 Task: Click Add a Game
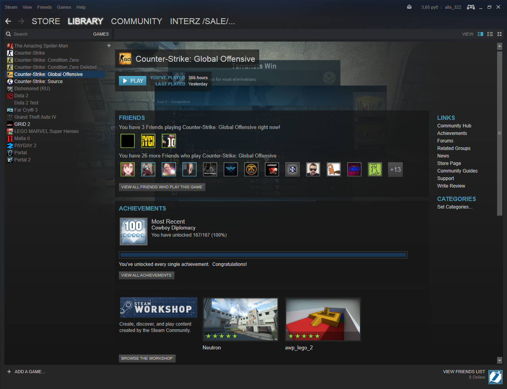tap(26, 372)
